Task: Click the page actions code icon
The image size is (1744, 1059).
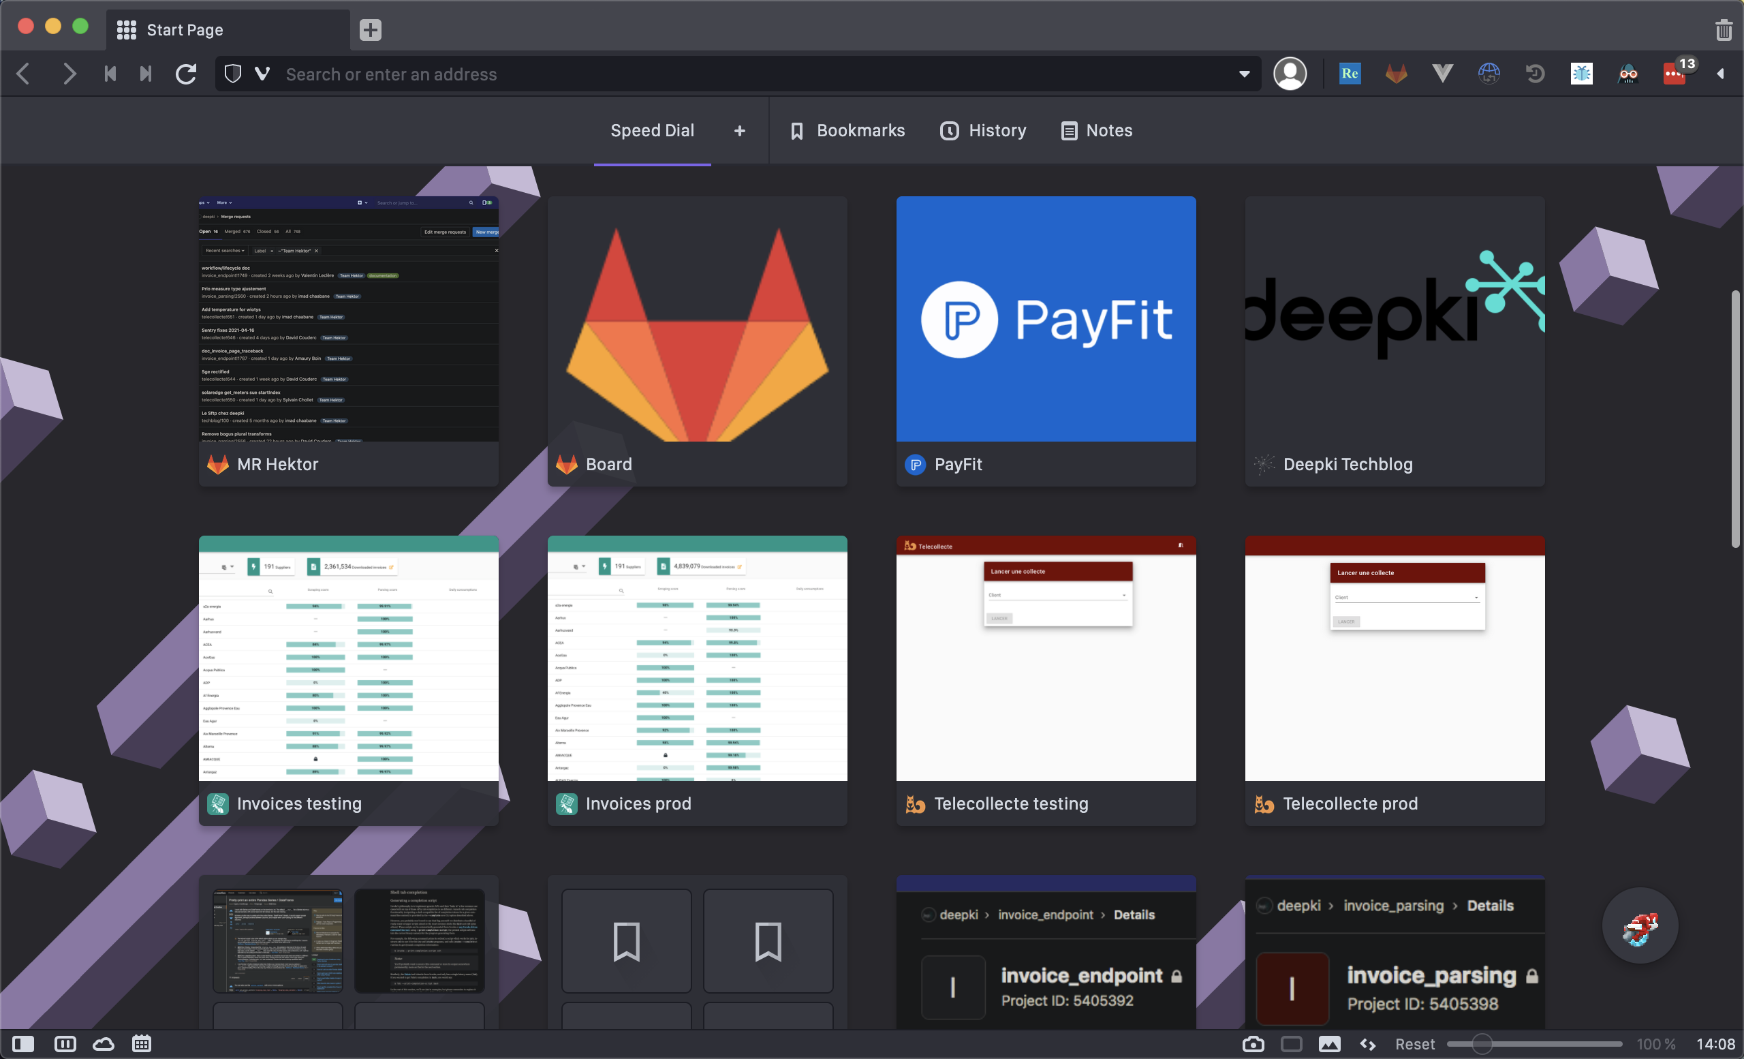Action: (1367, 1044)
